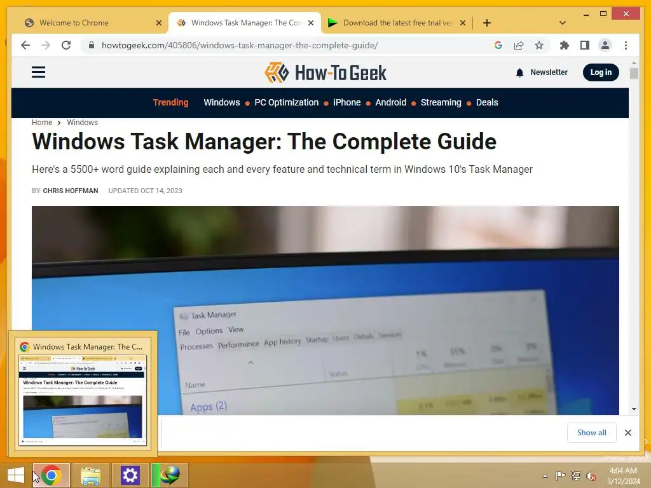651x488 pixels.
Task: Reload the current page
Action: pyautogui.click(x=66, y=45)
